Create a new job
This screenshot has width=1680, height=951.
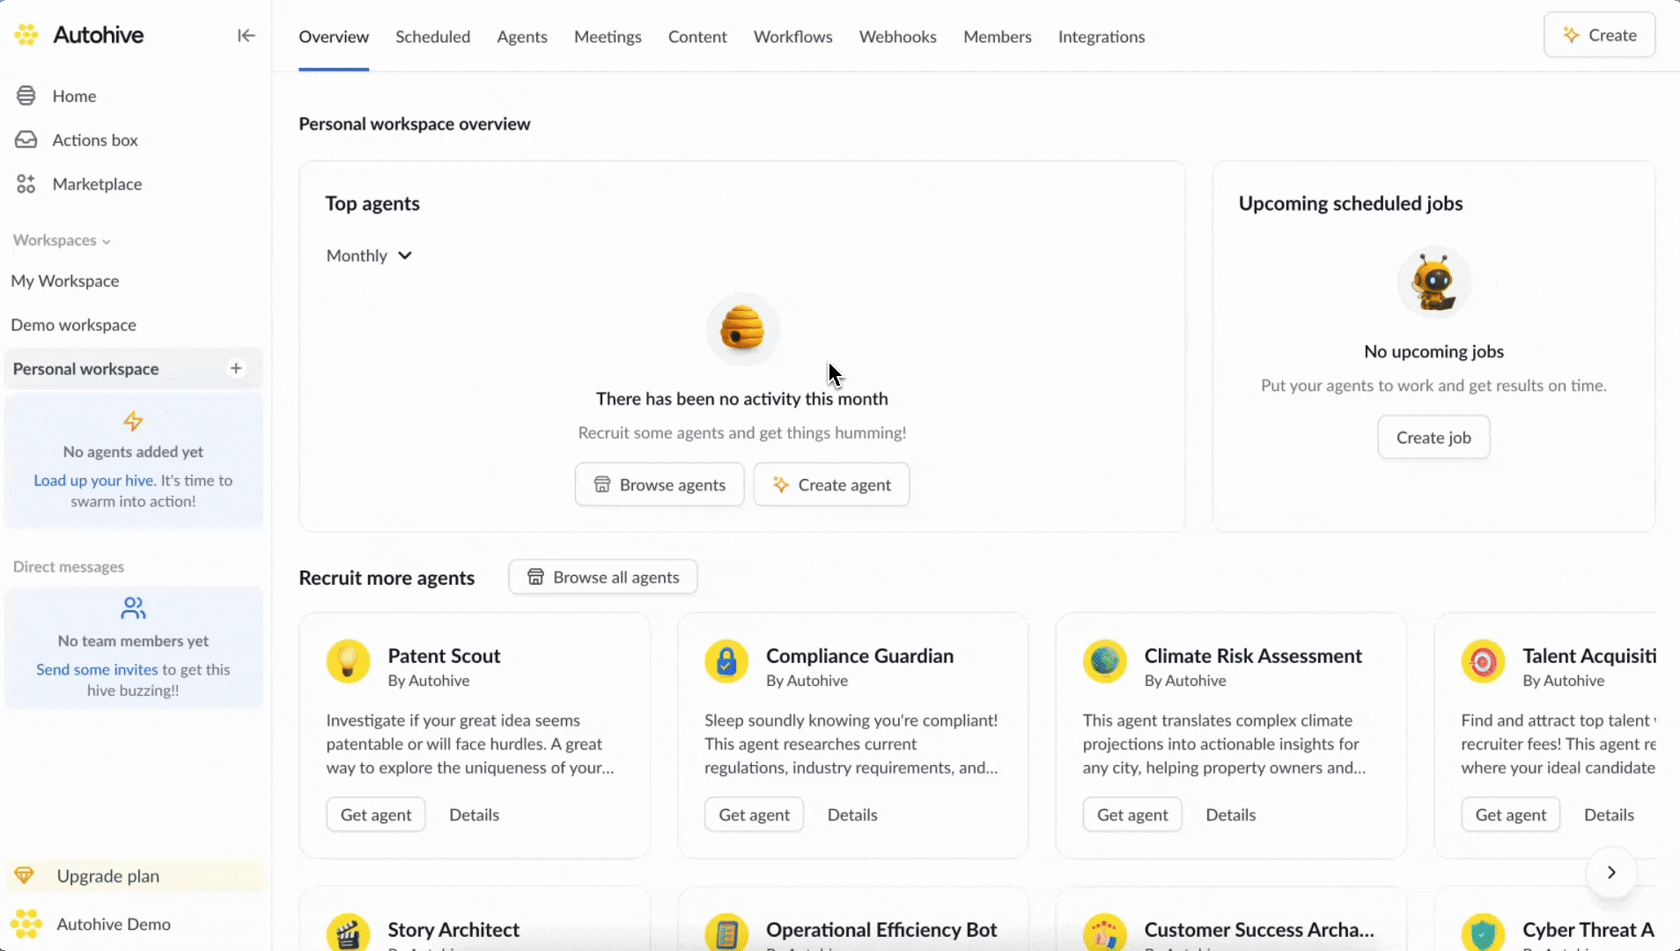[1433, 438]
